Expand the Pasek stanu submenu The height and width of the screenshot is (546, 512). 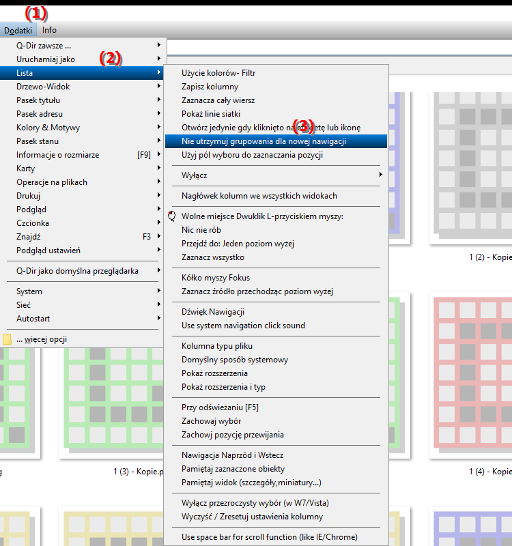click(83, 141)
